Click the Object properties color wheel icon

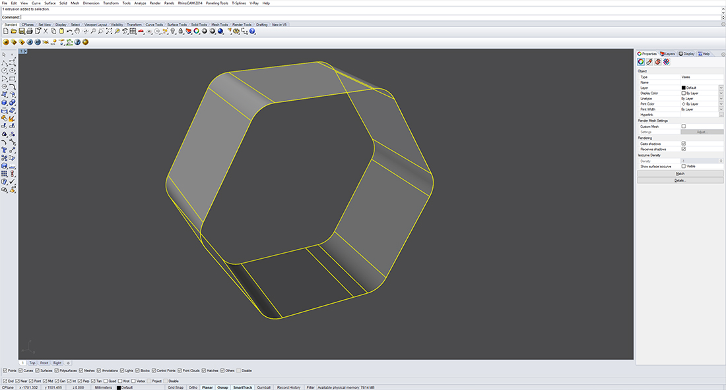(x=641, y=61)
